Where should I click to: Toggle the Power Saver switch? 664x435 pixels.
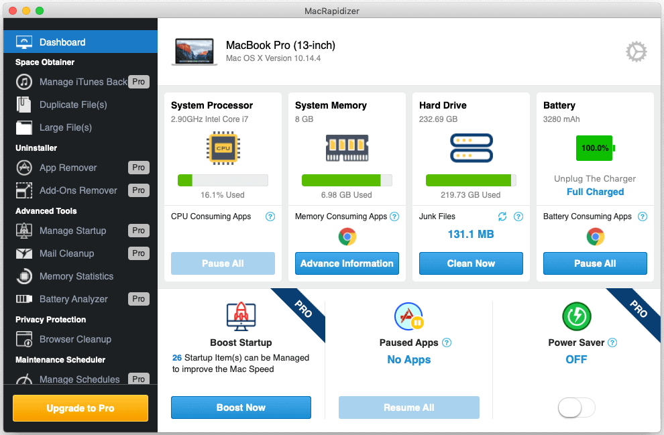pos(576,408)
